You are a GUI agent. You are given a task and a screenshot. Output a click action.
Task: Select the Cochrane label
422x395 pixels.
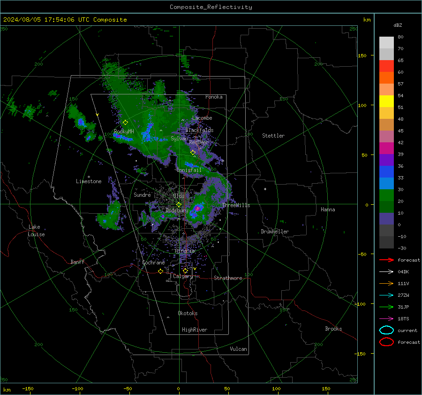(x=153, y=263)
